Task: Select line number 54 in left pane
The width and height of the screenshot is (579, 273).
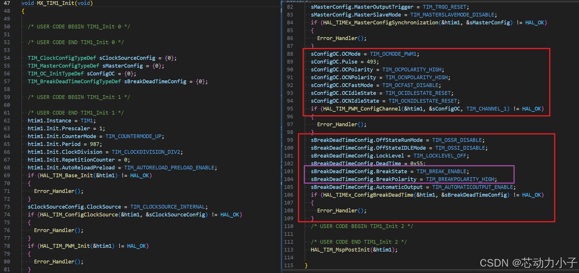Action: click(7, 58)
